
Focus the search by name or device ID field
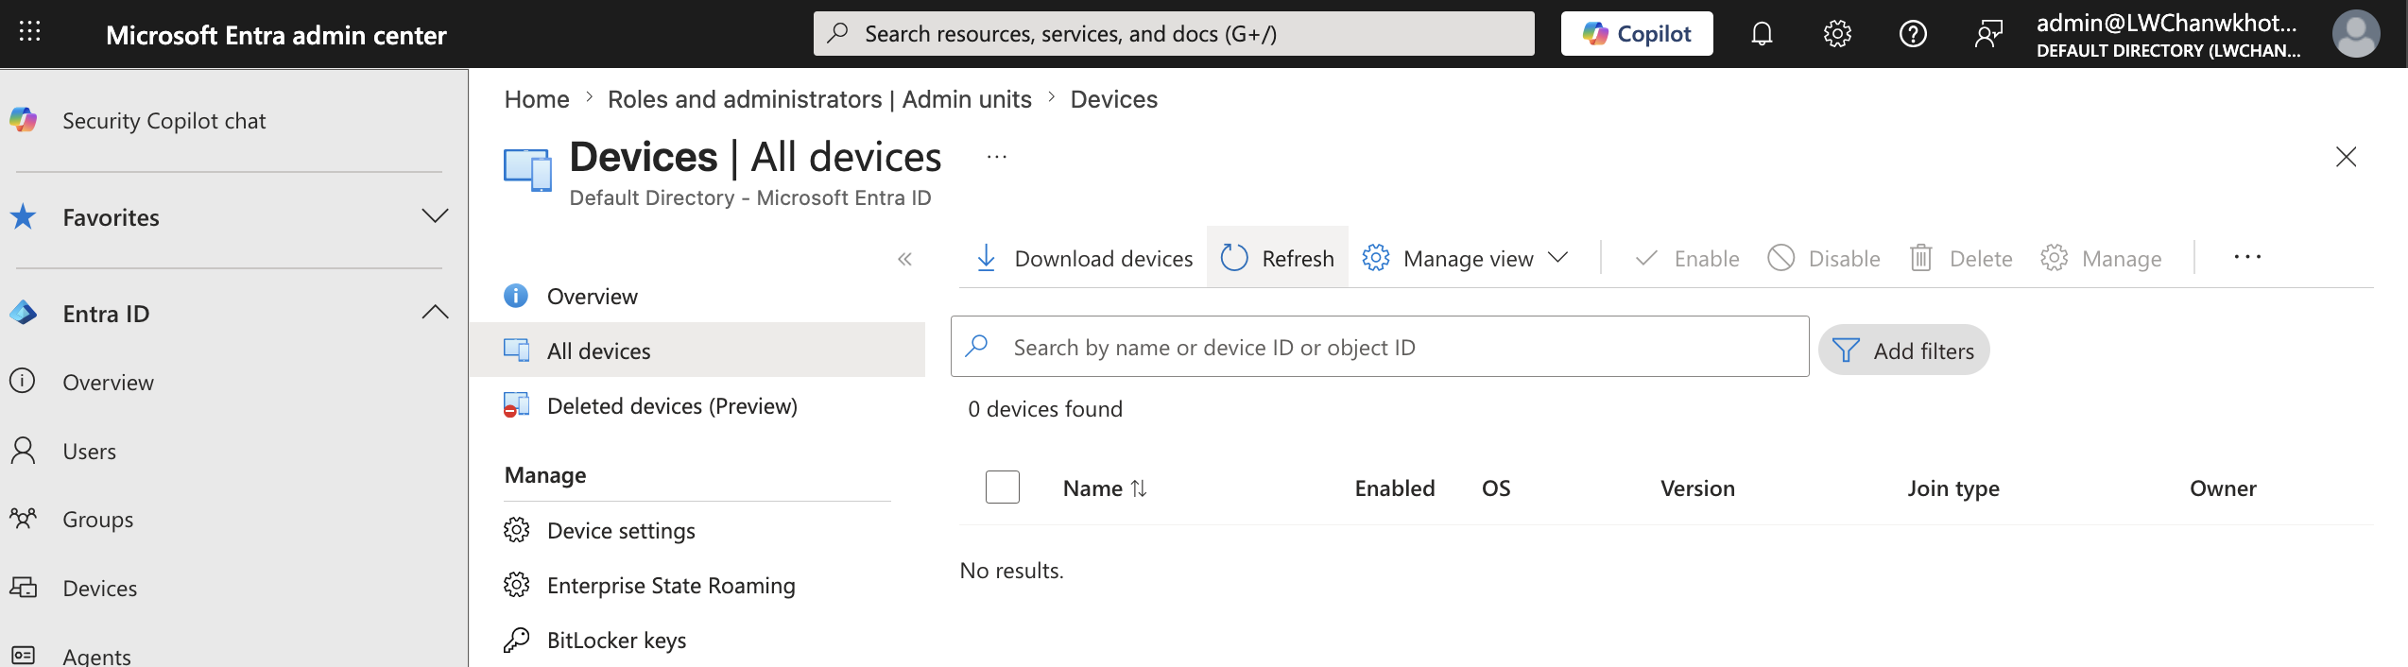click(1380, 347)
